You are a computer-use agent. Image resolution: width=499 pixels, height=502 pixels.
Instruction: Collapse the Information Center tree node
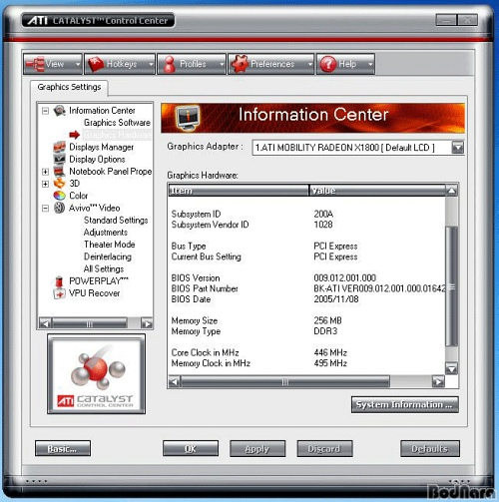(46, 111)
